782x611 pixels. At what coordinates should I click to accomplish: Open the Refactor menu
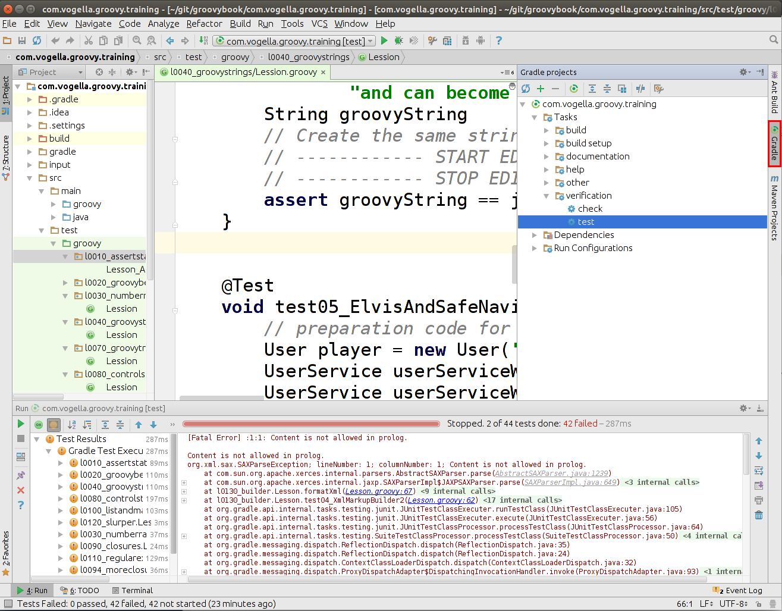tap(204, 24)
